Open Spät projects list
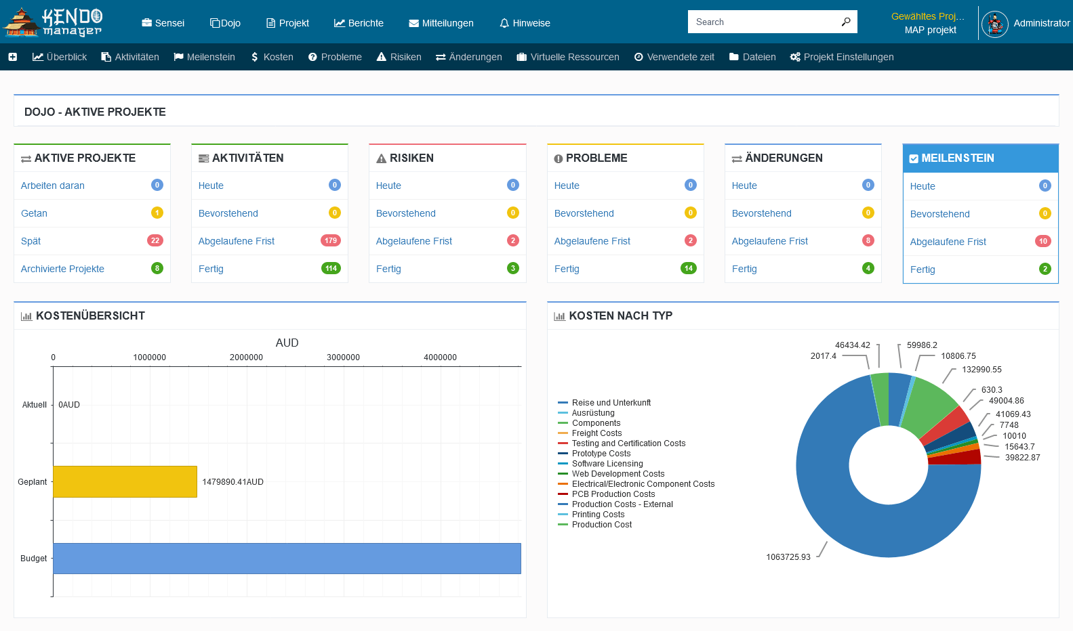This screenshot has height=631, width=1073. 31,241
